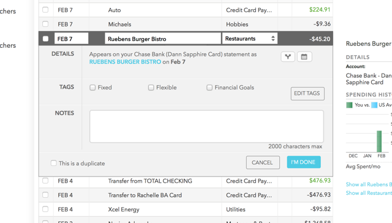Edit the FEB 7 date field
Screen dimensions: 392x223
[71, 39]
